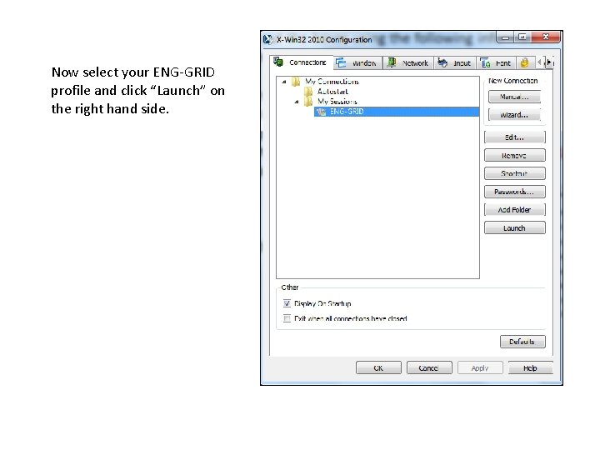
Task: Click the ENG-GRID session icon
Action: point(322,112)
